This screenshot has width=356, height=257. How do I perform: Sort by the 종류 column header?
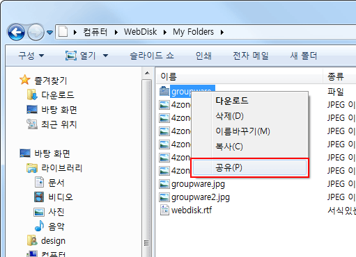pyautogui.click(x=339, y=76)
